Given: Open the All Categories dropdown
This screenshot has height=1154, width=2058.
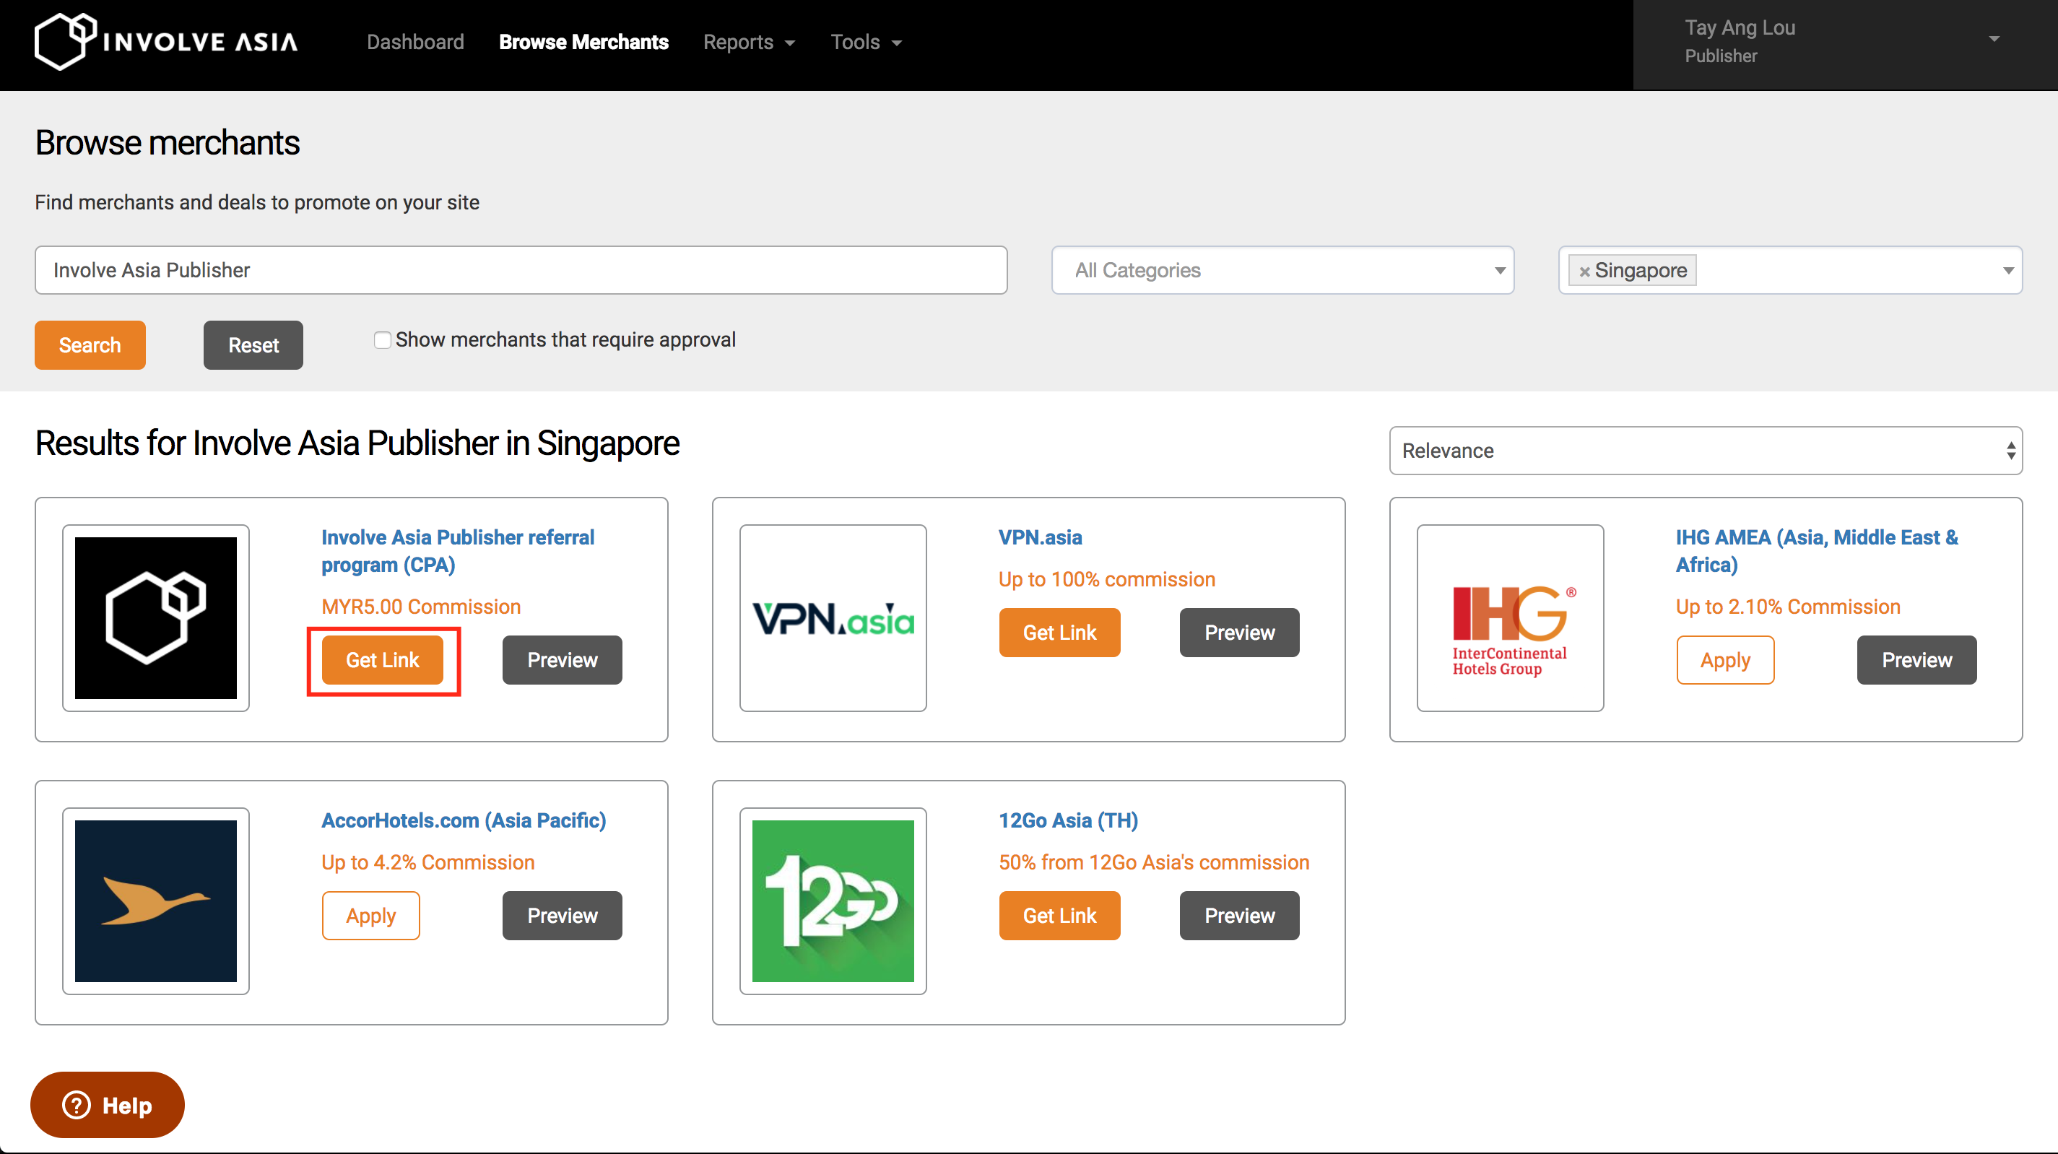Looking at the screenshot, I should click(1282, 270).
